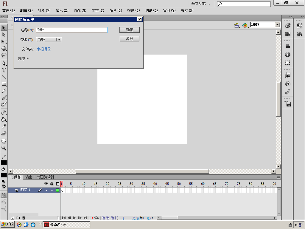
Task: Toggle onion skin in timeline
Action: click(x=103, y=218)
